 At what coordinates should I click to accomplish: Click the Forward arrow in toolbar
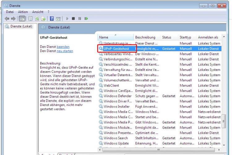point(13,18)
